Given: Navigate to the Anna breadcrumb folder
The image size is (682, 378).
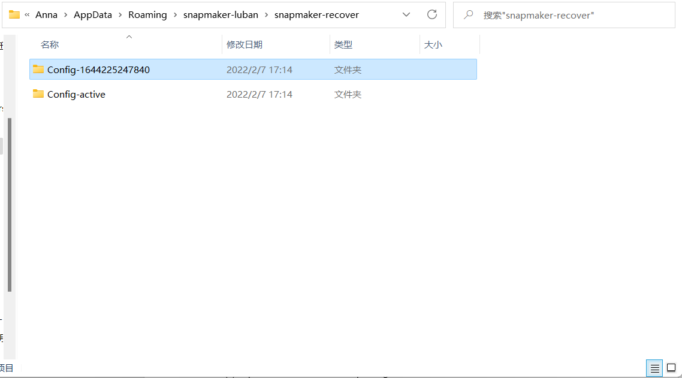Looking at the screenshot, I should 47,15.
